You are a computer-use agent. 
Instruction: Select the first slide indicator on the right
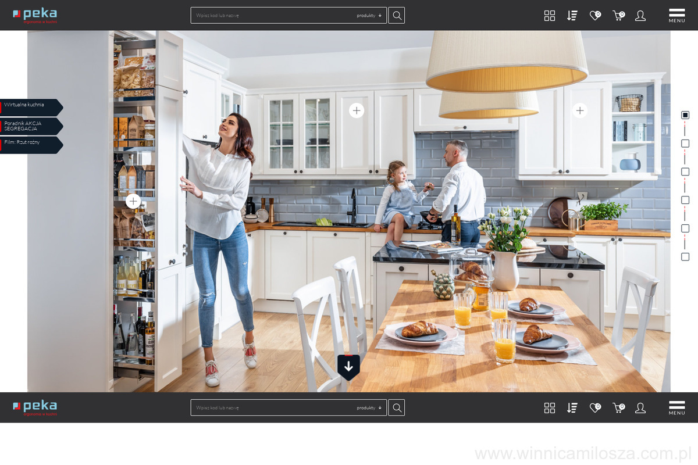click(x=685, y=115)
